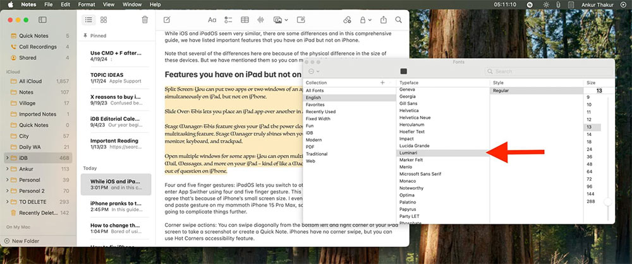Click the text color swatch in Fonts
Screen dimensions: 632x264
403,71
